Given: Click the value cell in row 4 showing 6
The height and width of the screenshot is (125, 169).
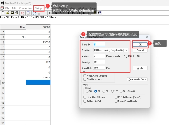Looking at the screenshot, I should pos(38,52).
